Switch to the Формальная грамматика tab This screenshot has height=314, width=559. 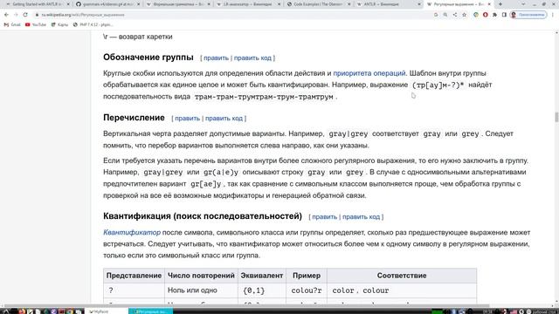coord(178,4)
